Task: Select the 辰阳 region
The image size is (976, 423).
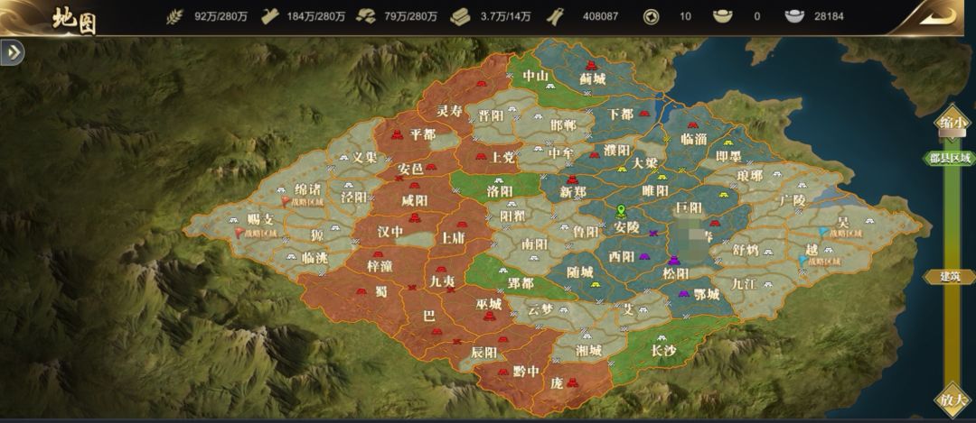Action: coord(484,353)
